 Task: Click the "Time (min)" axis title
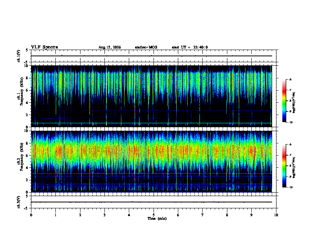point(157,219)
